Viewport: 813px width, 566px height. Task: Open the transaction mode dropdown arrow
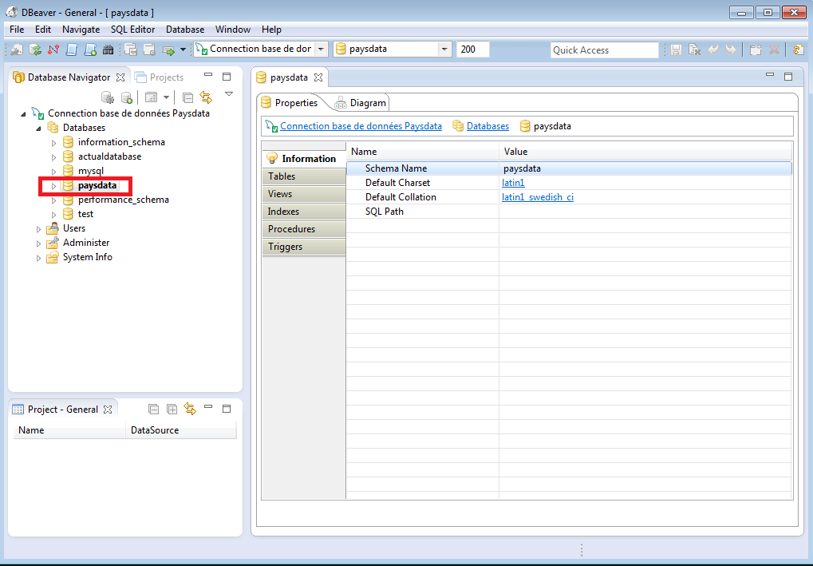pos(183,49)
